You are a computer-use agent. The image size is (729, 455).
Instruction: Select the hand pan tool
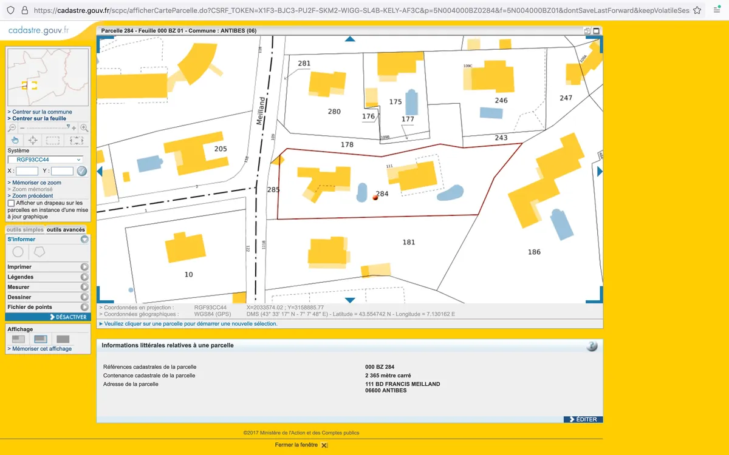tap(15, 140)
